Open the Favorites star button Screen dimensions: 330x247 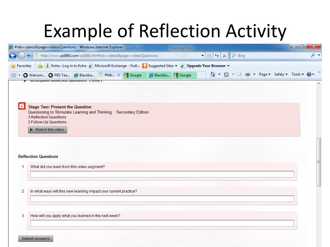21,66
